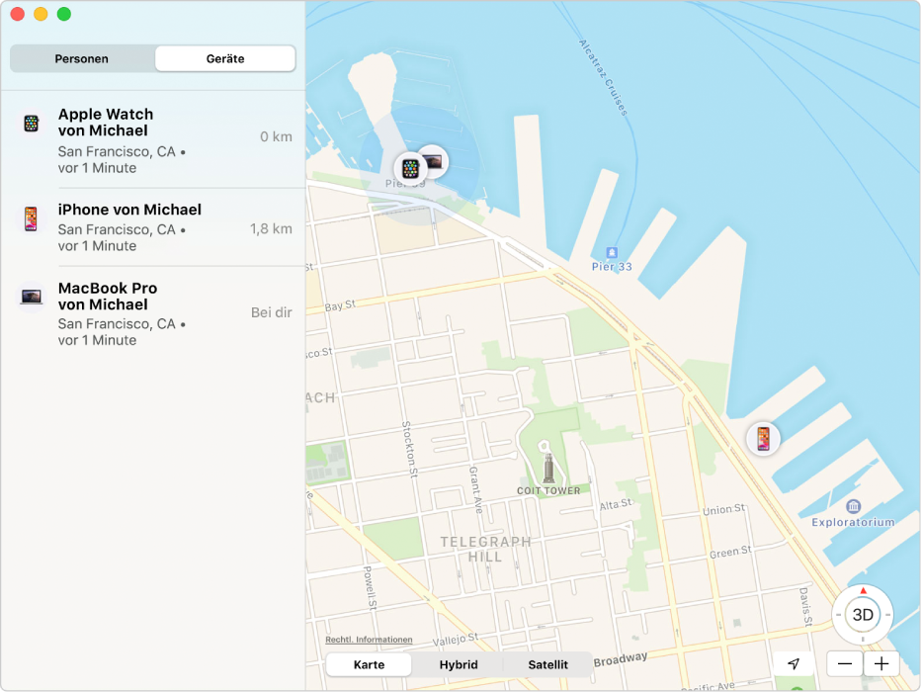923x692 pixels.
Task: Click the Exploratorium map label
Action: pos(853,522)
